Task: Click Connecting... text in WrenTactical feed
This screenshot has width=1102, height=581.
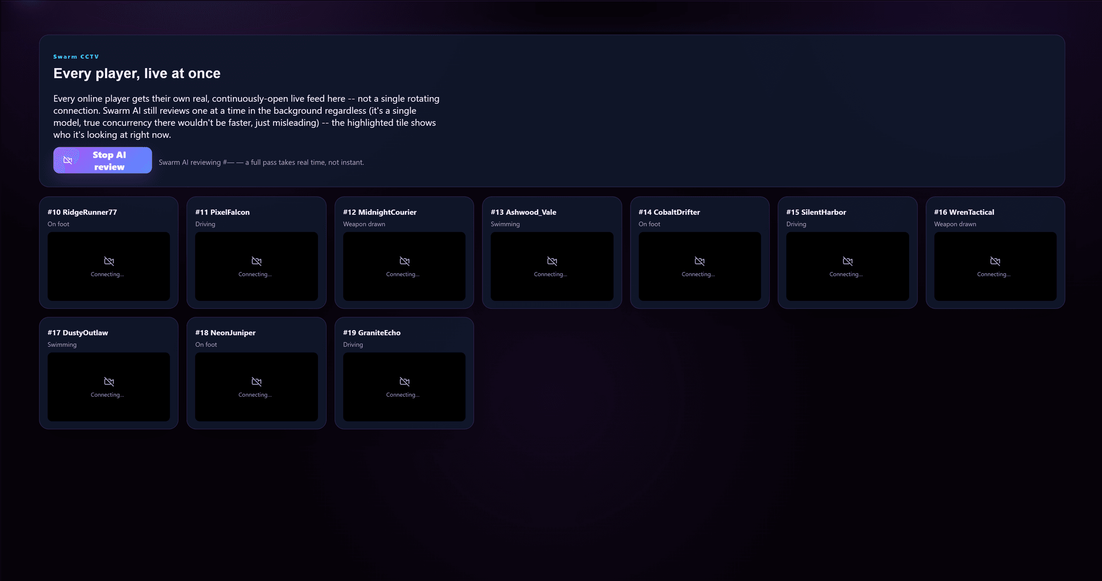Action: coord(994,274)
